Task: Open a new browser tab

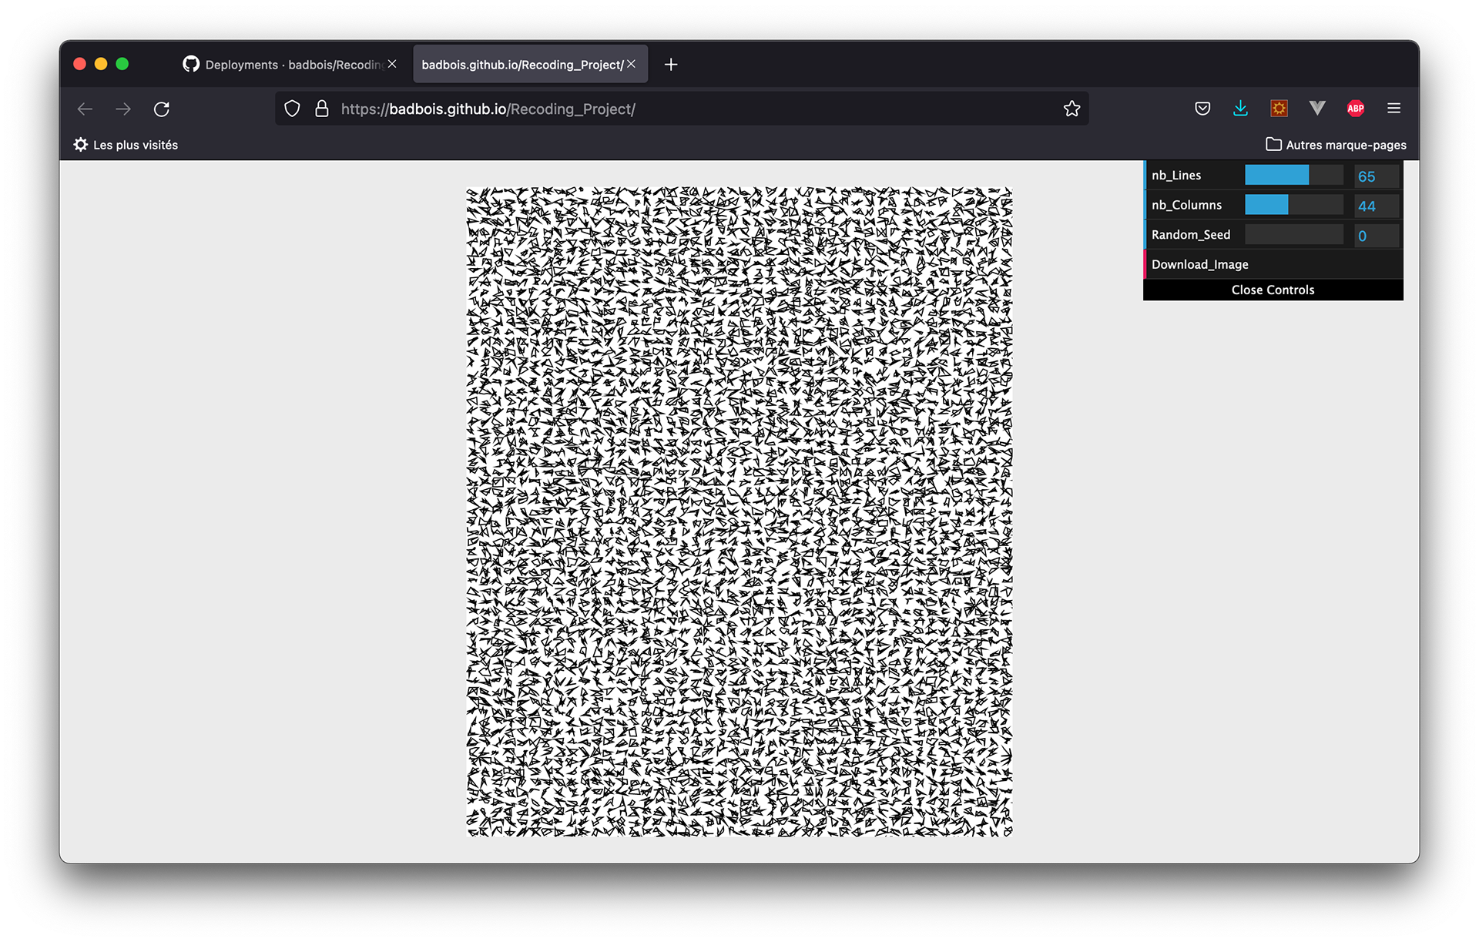Action: click(x=671, y=65)
